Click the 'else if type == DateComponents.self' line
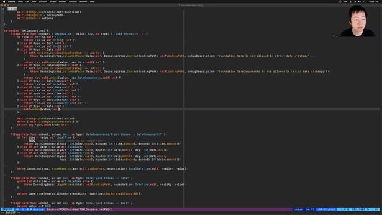This screenshot has width=382, height=215. pos(50,65)
